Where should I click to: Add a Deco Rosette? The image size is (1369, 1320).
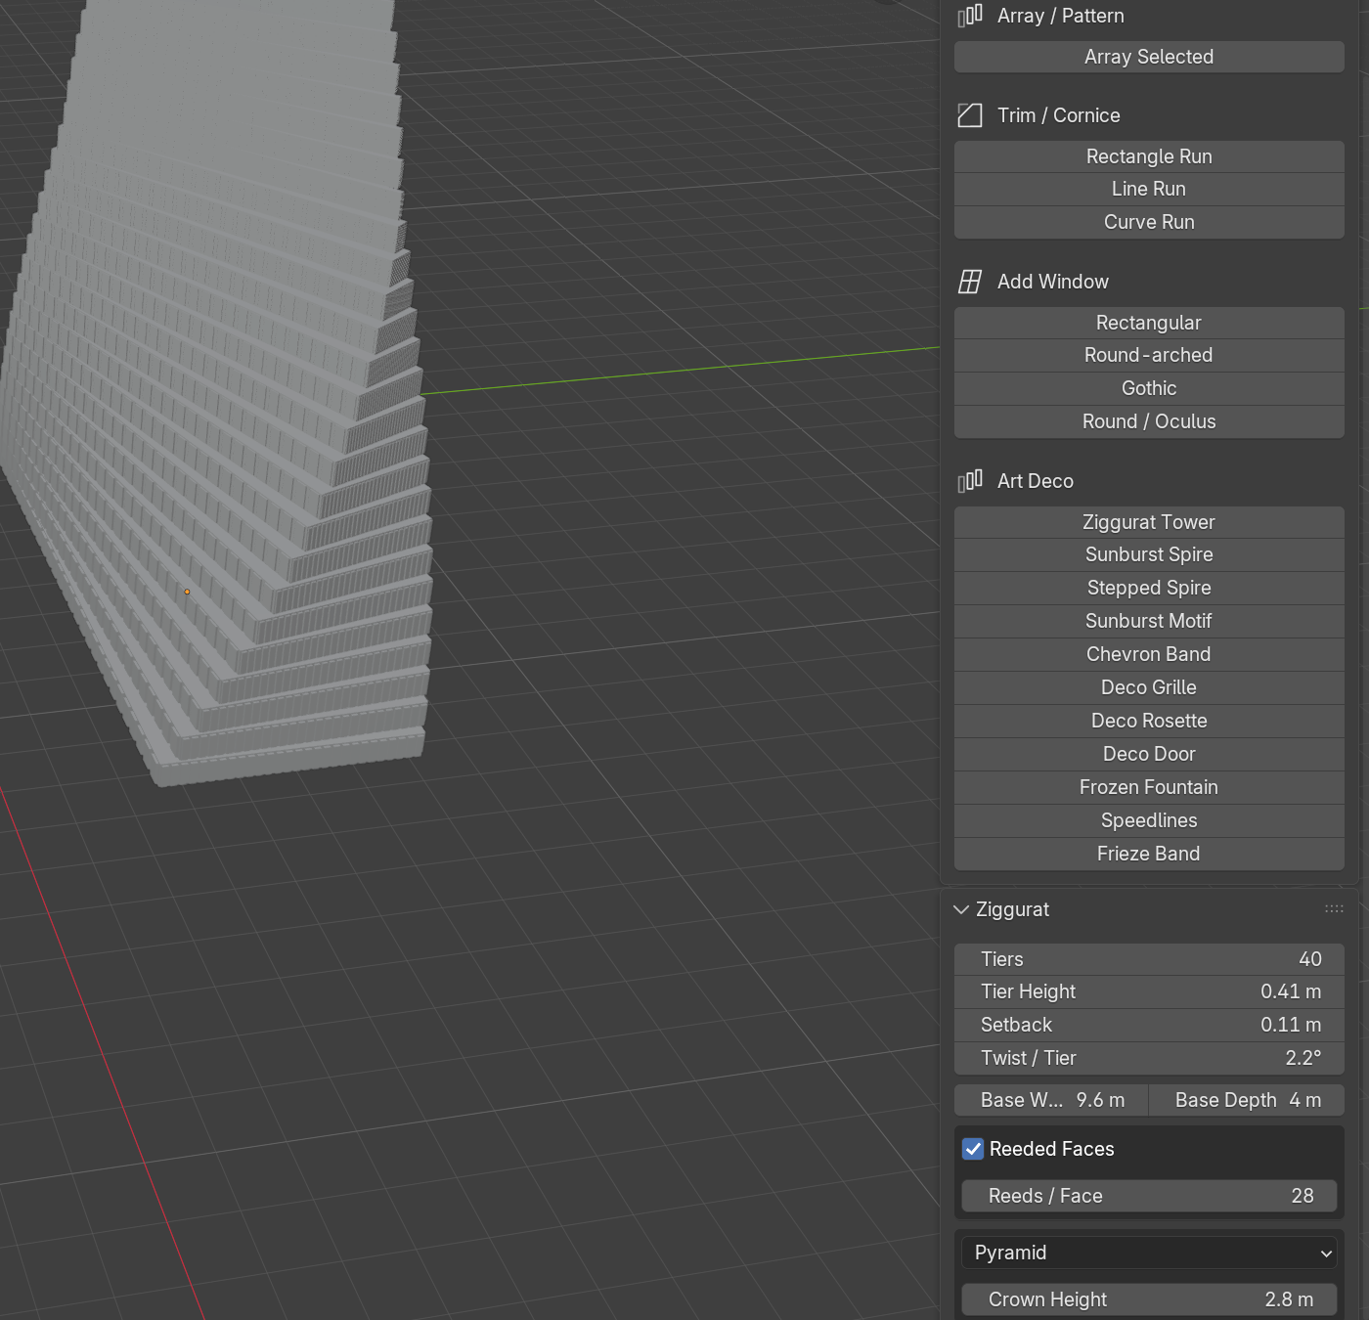(x=1149, y=721)
